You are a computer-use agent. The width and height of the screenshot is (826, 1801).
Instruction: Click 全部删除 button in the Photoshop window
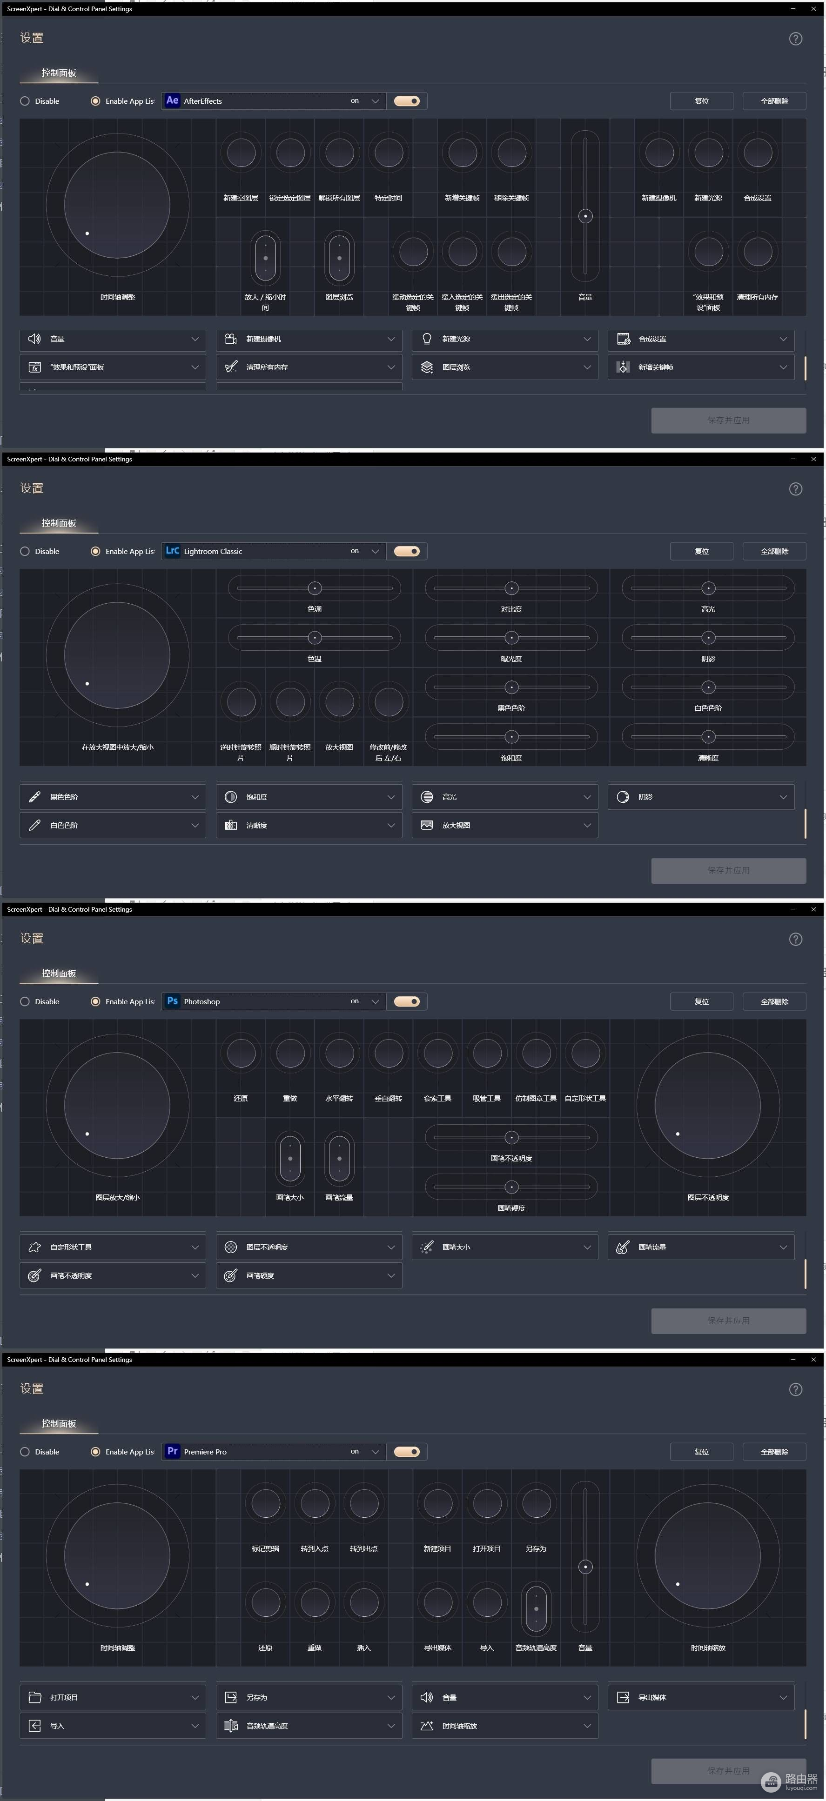coord(774,1001)
